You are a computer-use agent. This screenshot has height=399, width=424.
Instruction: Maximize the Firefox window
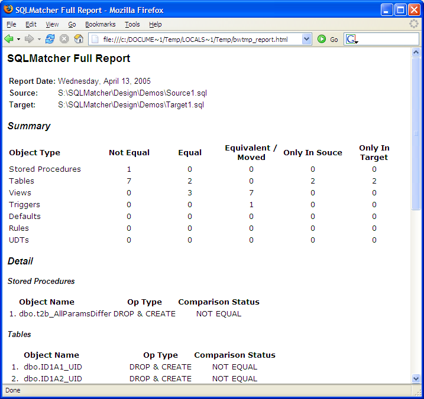point(400,10)
